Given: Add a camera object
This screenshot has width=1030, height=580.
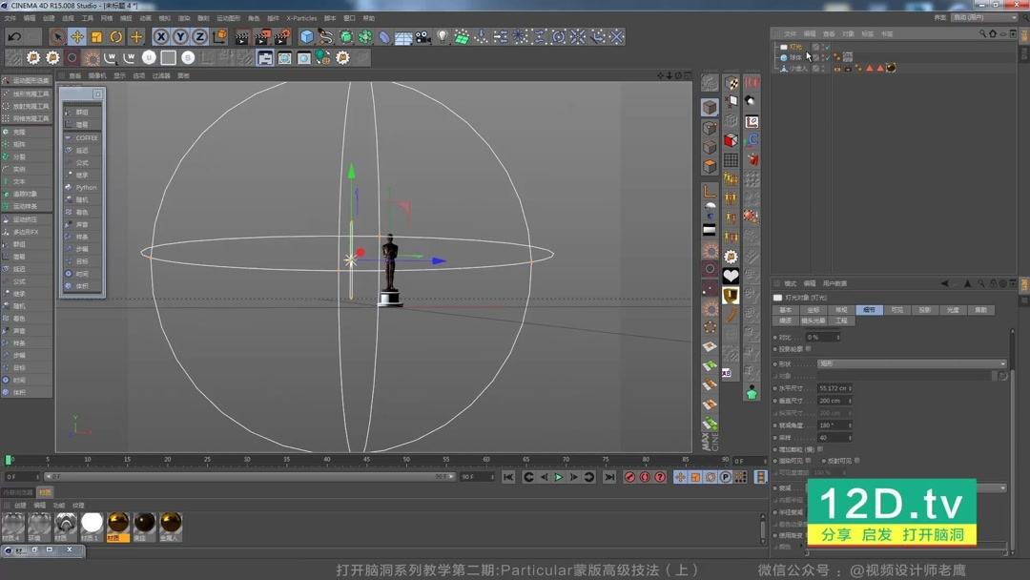Looking at the screenshot, I should coord(422,37).
